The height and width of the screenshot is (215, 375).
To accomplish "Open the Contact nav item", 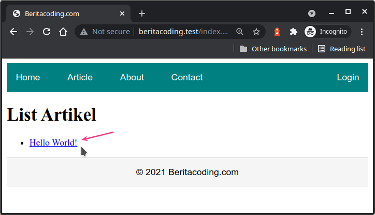I will click(187, 78).
